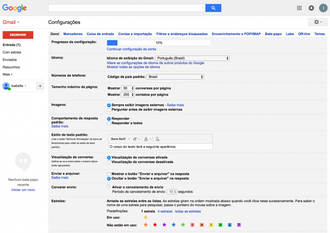Select the blue star icon
The width and height of the screenshot is (330, 233).
click(x=174, y=225)
